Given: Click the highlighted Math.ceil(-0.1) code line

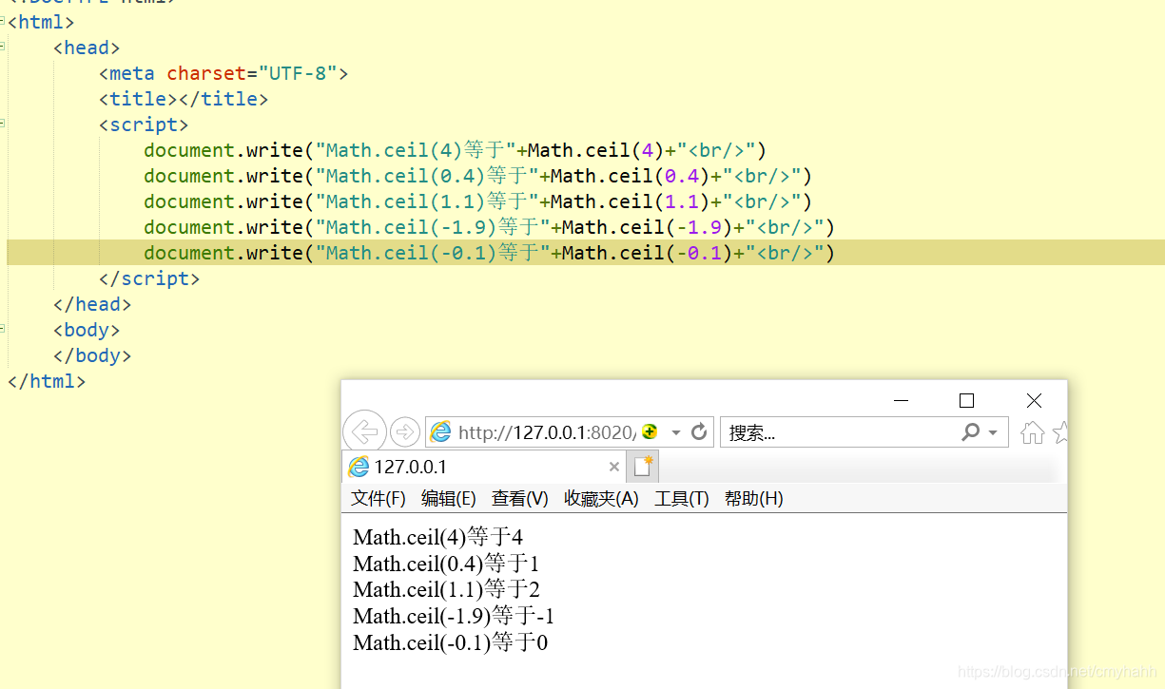Looking at the screenshot, I should point(490,253).
